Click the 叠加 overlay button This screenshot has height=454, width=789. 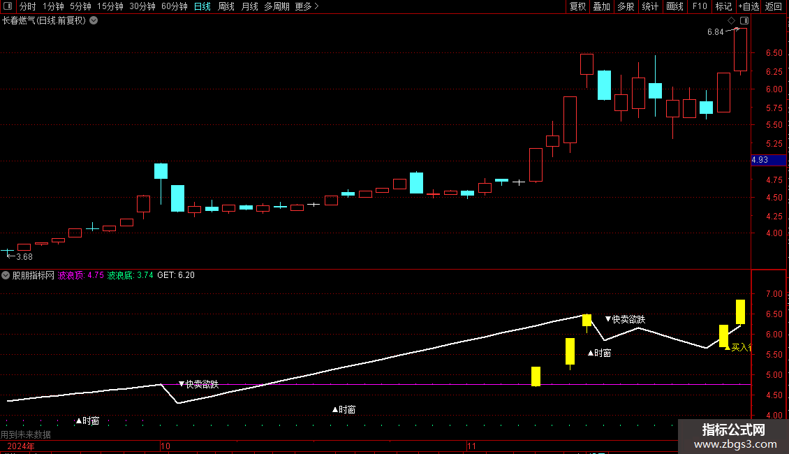click(x=601, y=6)
